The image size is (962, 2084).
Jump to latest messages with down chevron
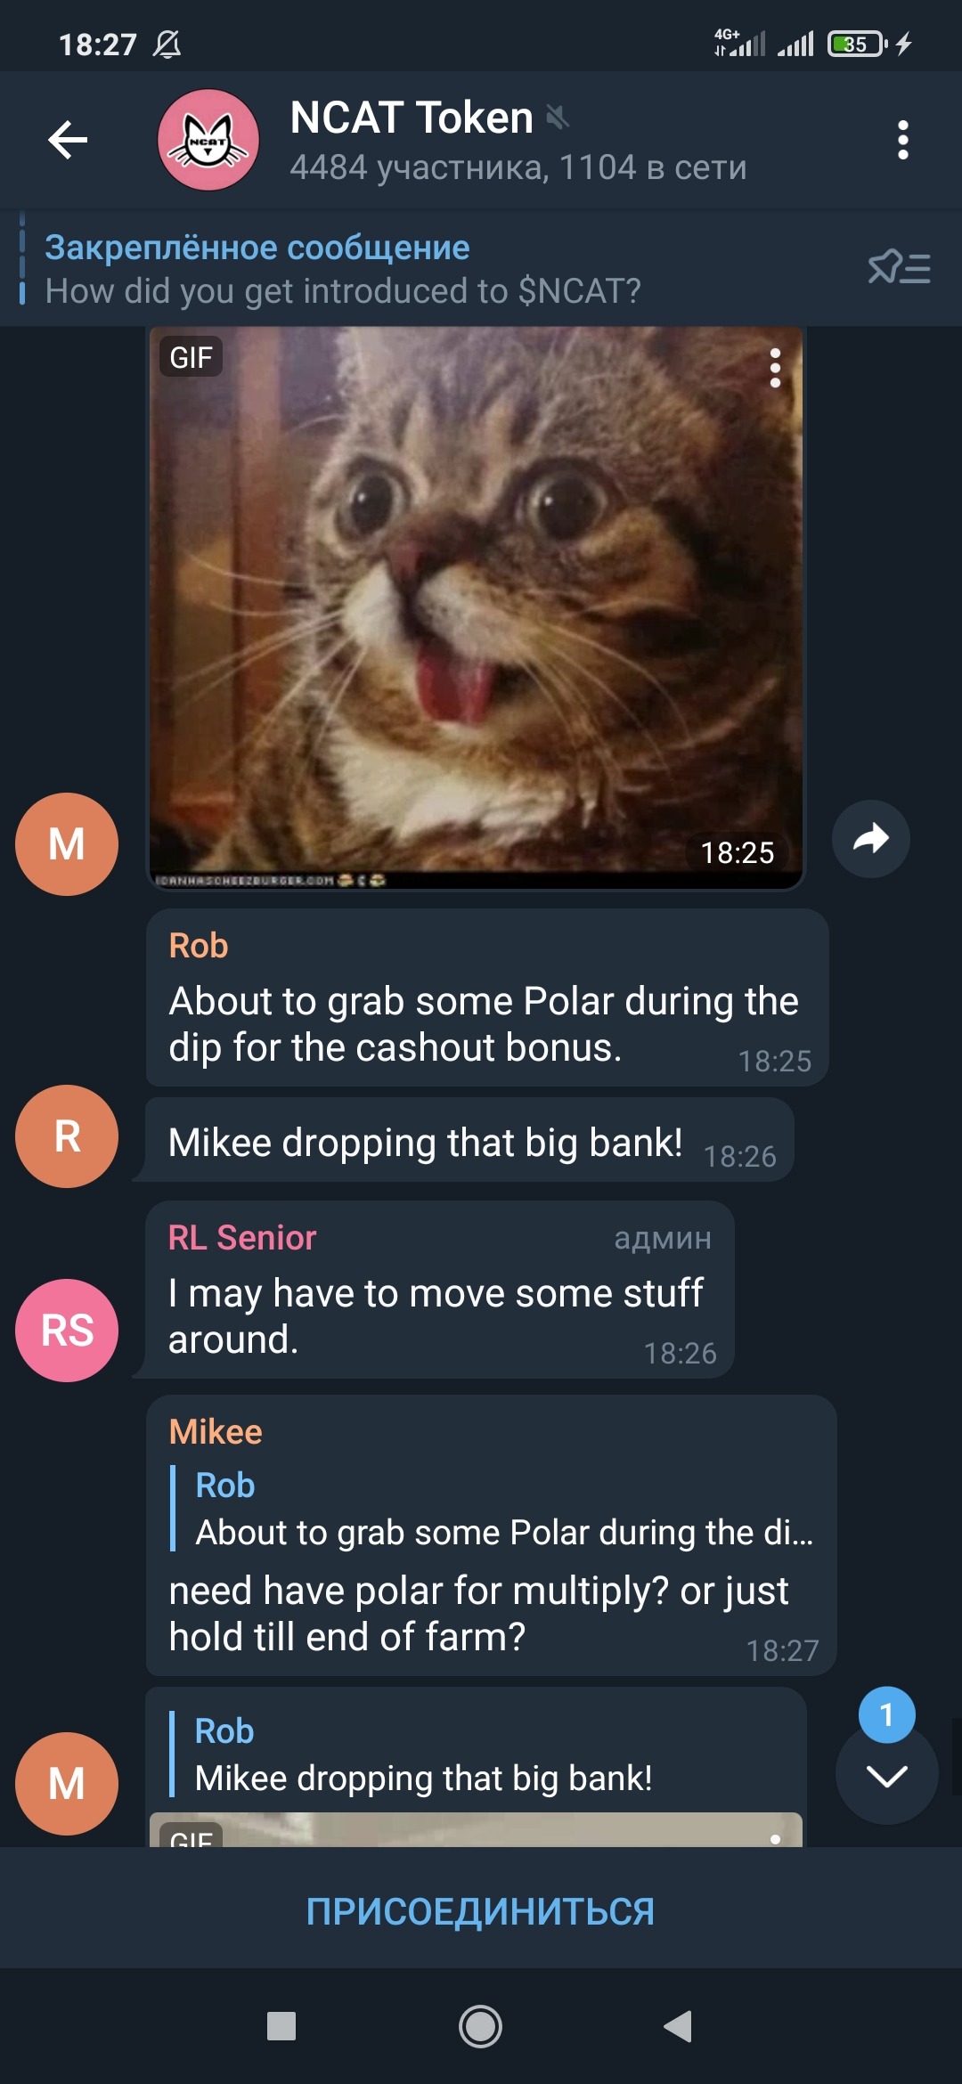[886, 1773]
